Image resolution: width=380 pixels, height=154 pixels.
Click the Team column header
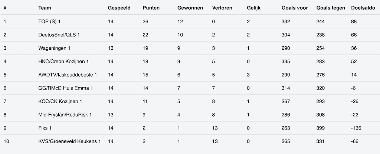[45, 8]
